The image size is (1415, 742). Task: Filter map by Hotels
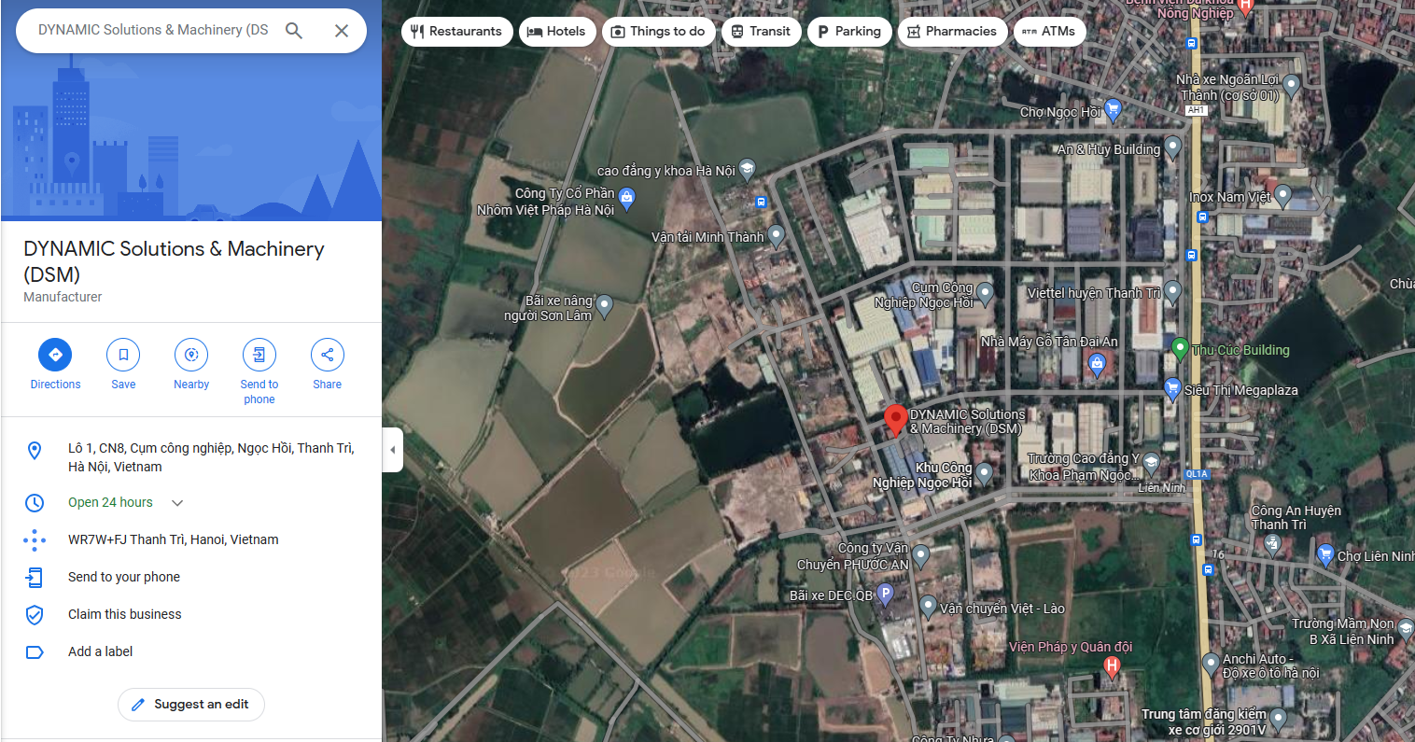(x=556, y=31)
